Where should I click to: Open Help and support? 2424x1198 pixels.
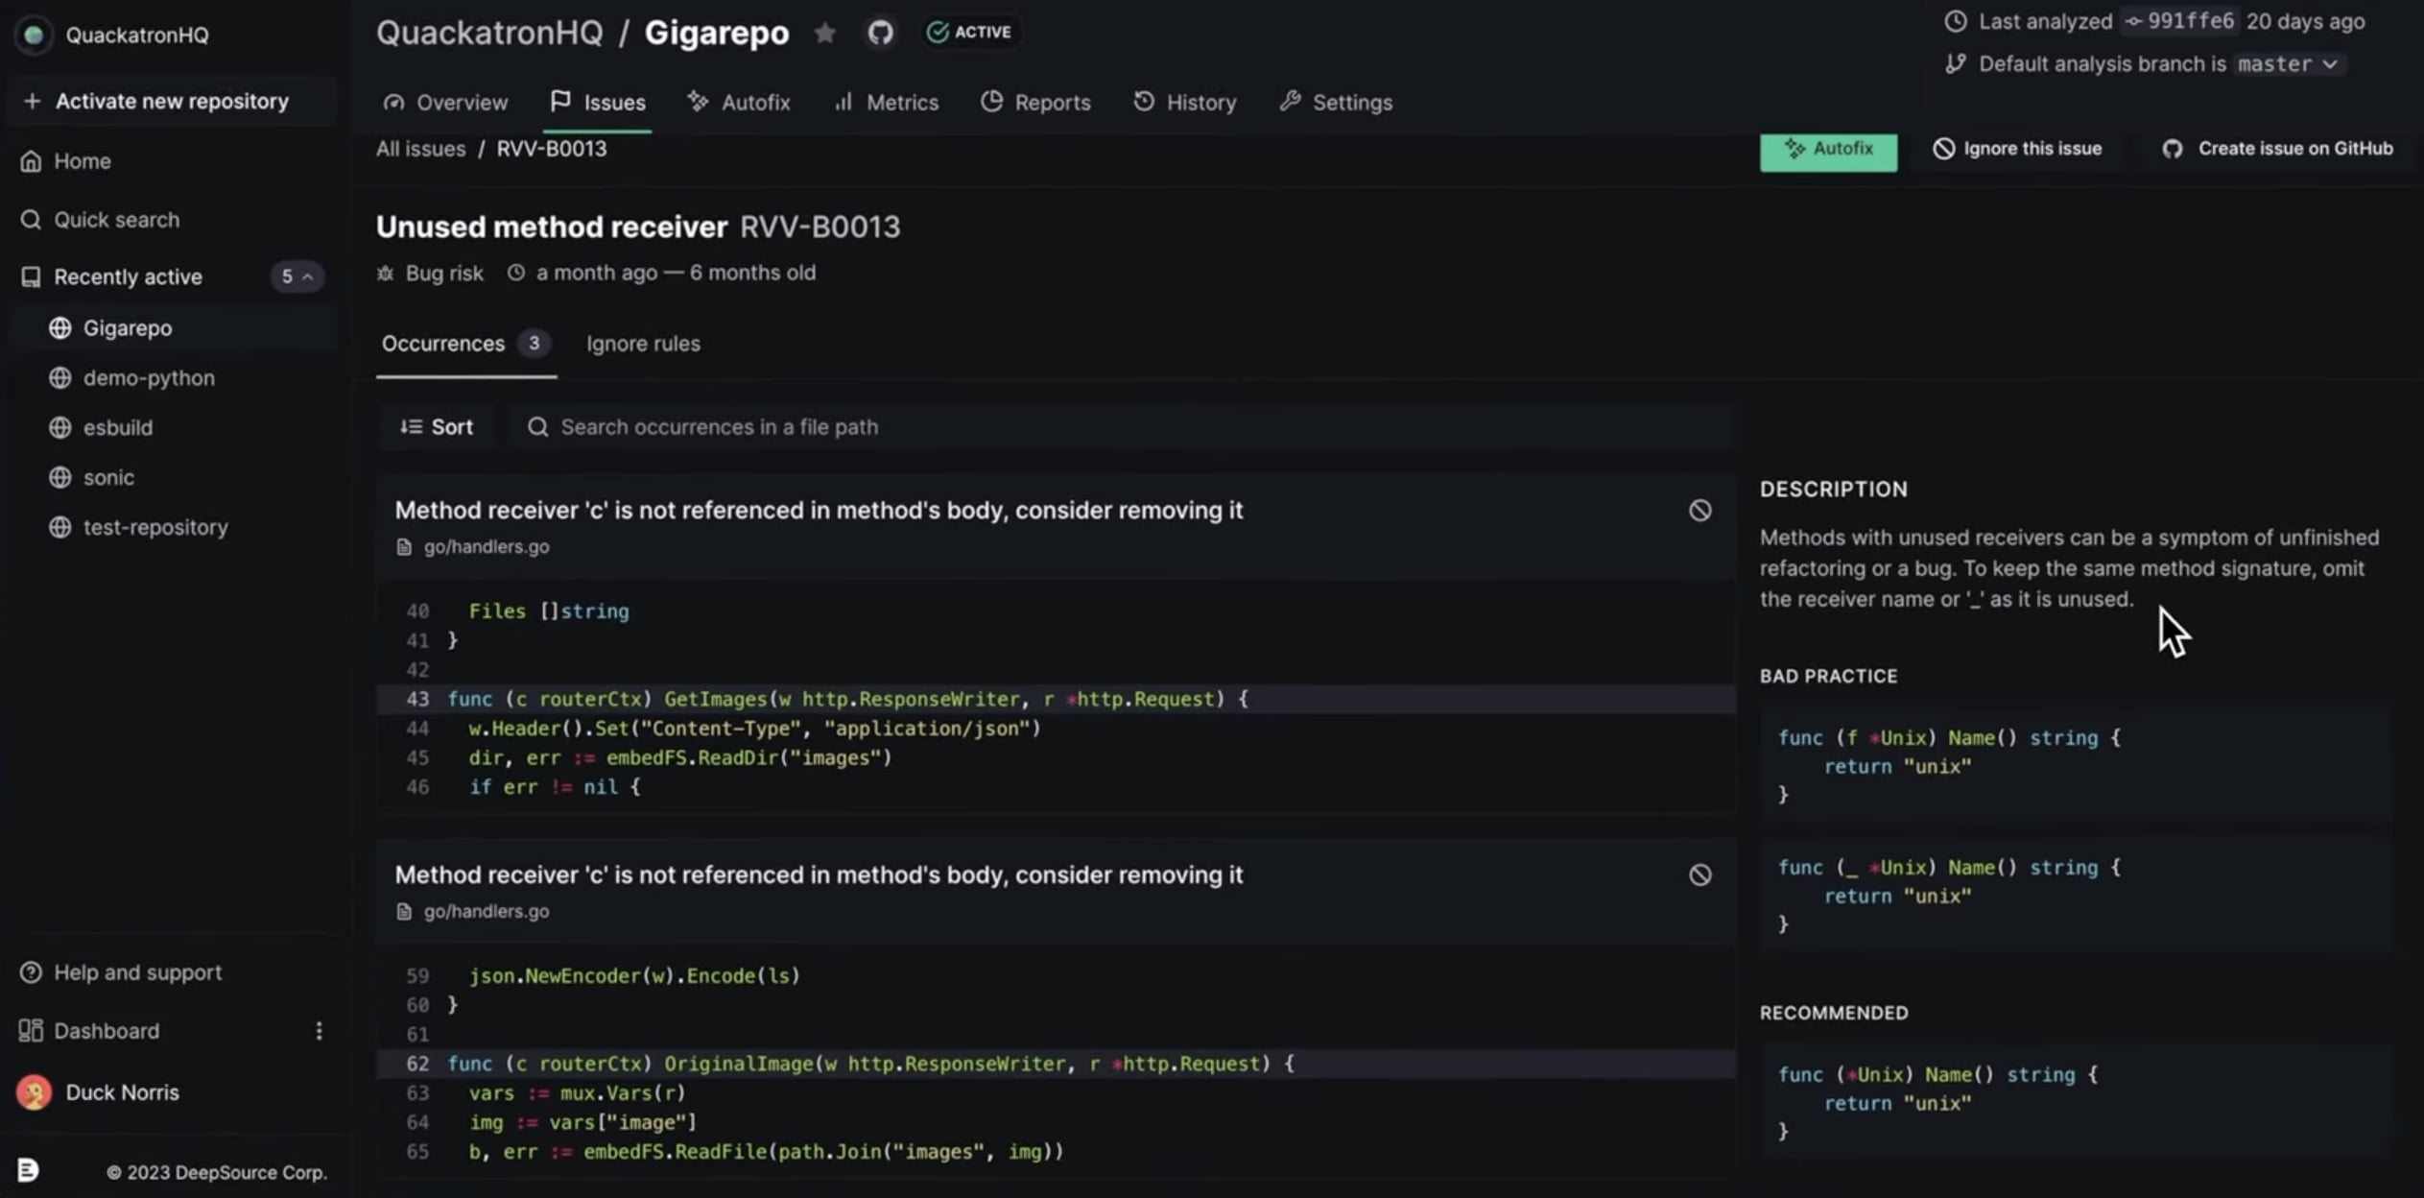click(x=136, y=972)
